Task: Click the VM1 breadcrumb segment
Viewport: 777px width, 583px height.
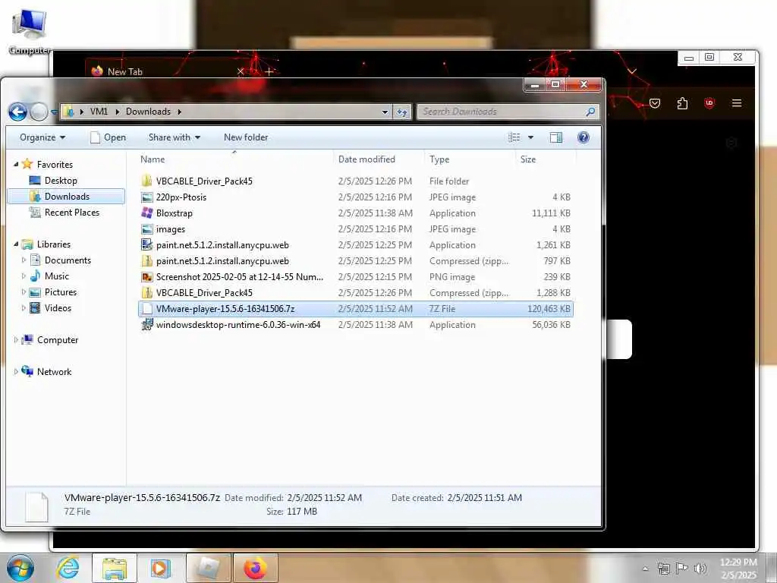Action: coord(99,112)
